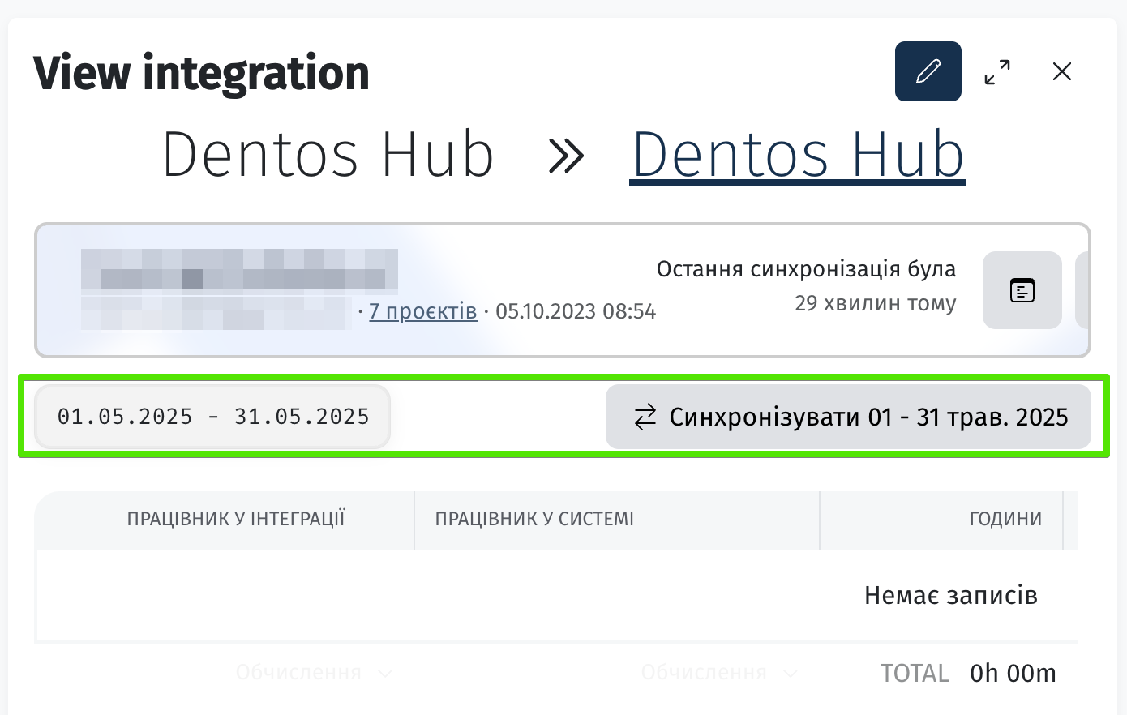Expand the integration panel to fullscreen
Screen dimensions: 1127x715
tap(996, 71)
